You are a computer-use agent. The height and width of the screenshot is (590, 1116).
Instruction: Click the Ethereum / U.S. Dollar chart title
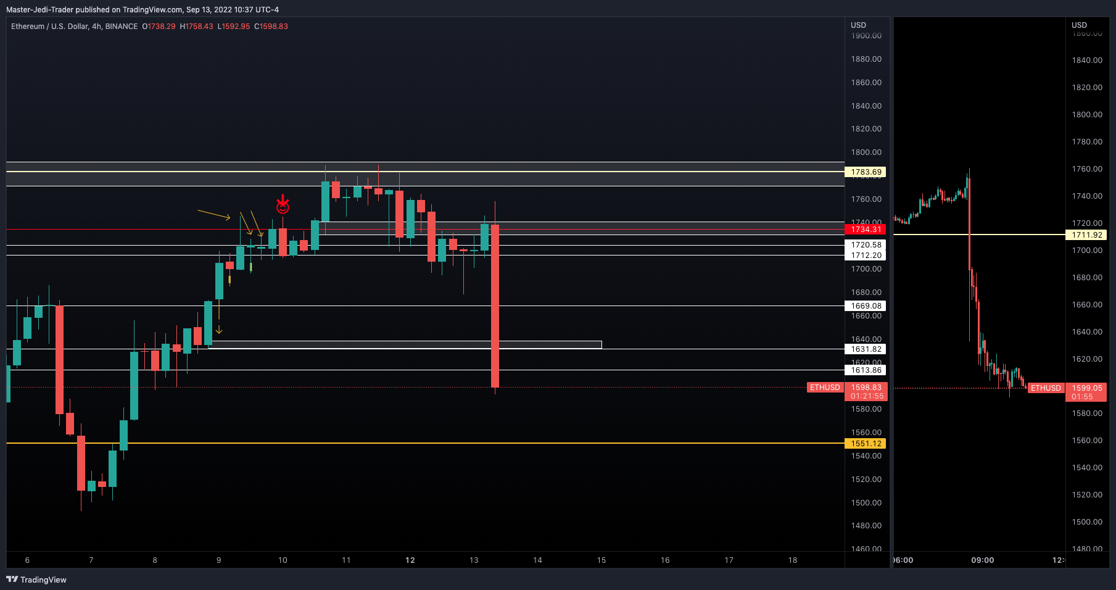[x=74, y=27]
